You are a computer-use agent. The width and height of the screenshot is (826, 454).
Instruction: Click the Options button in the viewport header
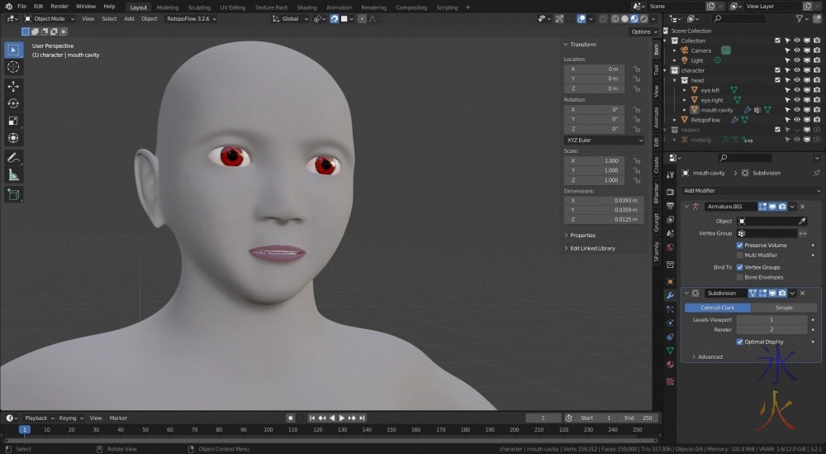click(x=643, y=31)
